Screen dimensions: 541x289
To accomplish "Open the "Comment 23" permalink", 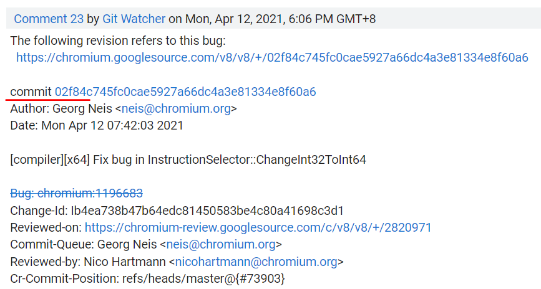I will tap(48, 19).
